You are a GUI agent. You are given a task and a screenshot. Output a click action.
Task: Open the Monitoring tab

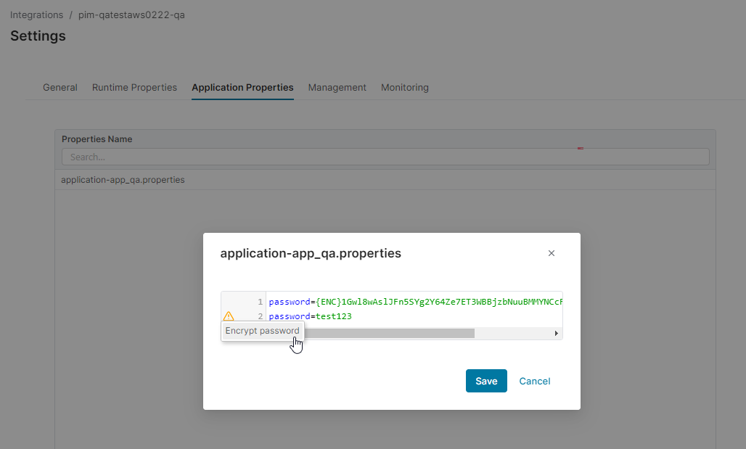click(x=405, y=87)
